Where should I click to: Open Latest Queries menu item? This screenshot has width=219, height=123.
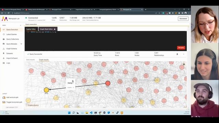pyautogui.click(x=12, y=35)
